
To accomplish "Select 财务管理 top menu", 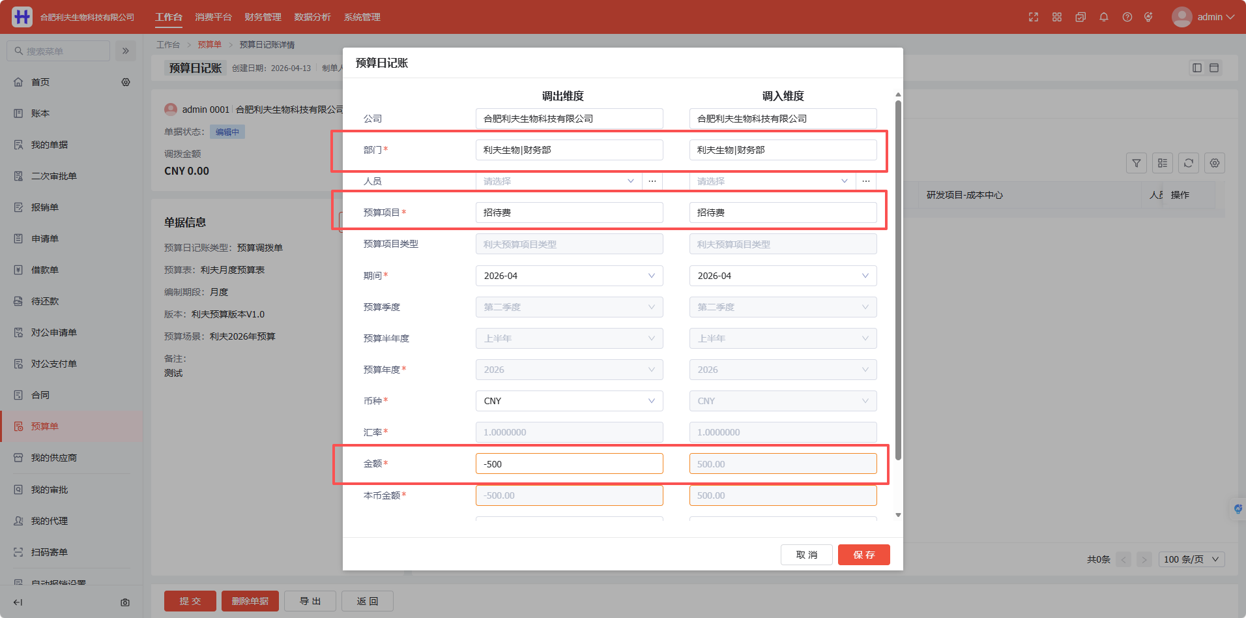I will pos(263,17).
